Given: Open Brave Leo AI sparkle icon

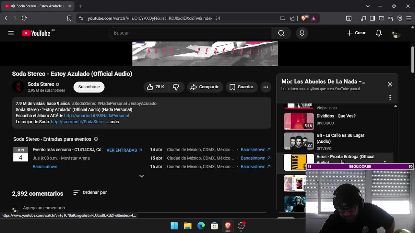Looking at the screenshot, I should tap(391, 18).
